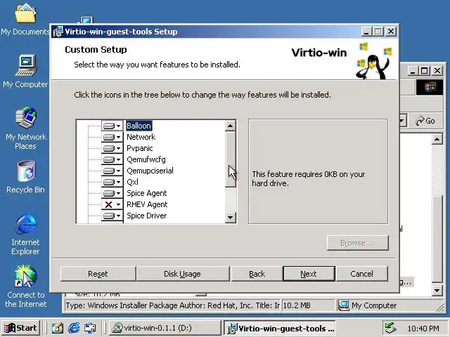Open the Explorer address bar dropdown
The image size is (450, 337).
403,121
